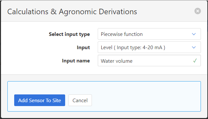Expand the Input dropdown showing Level
The image size is (208, 119).
point(149,47)
